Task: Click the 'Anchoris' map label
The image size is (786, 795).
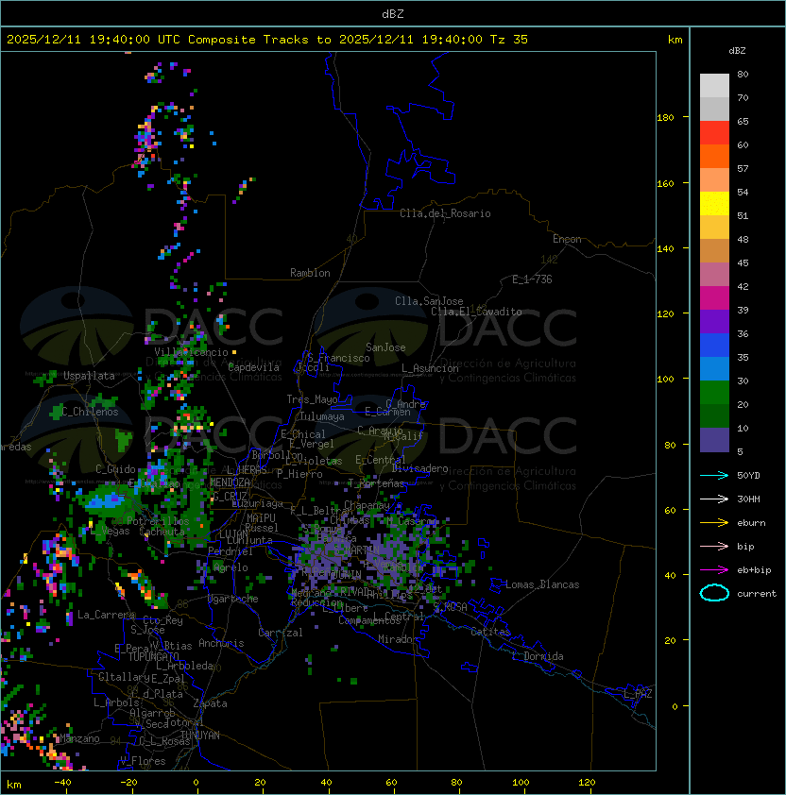Action: click(221, 643)
